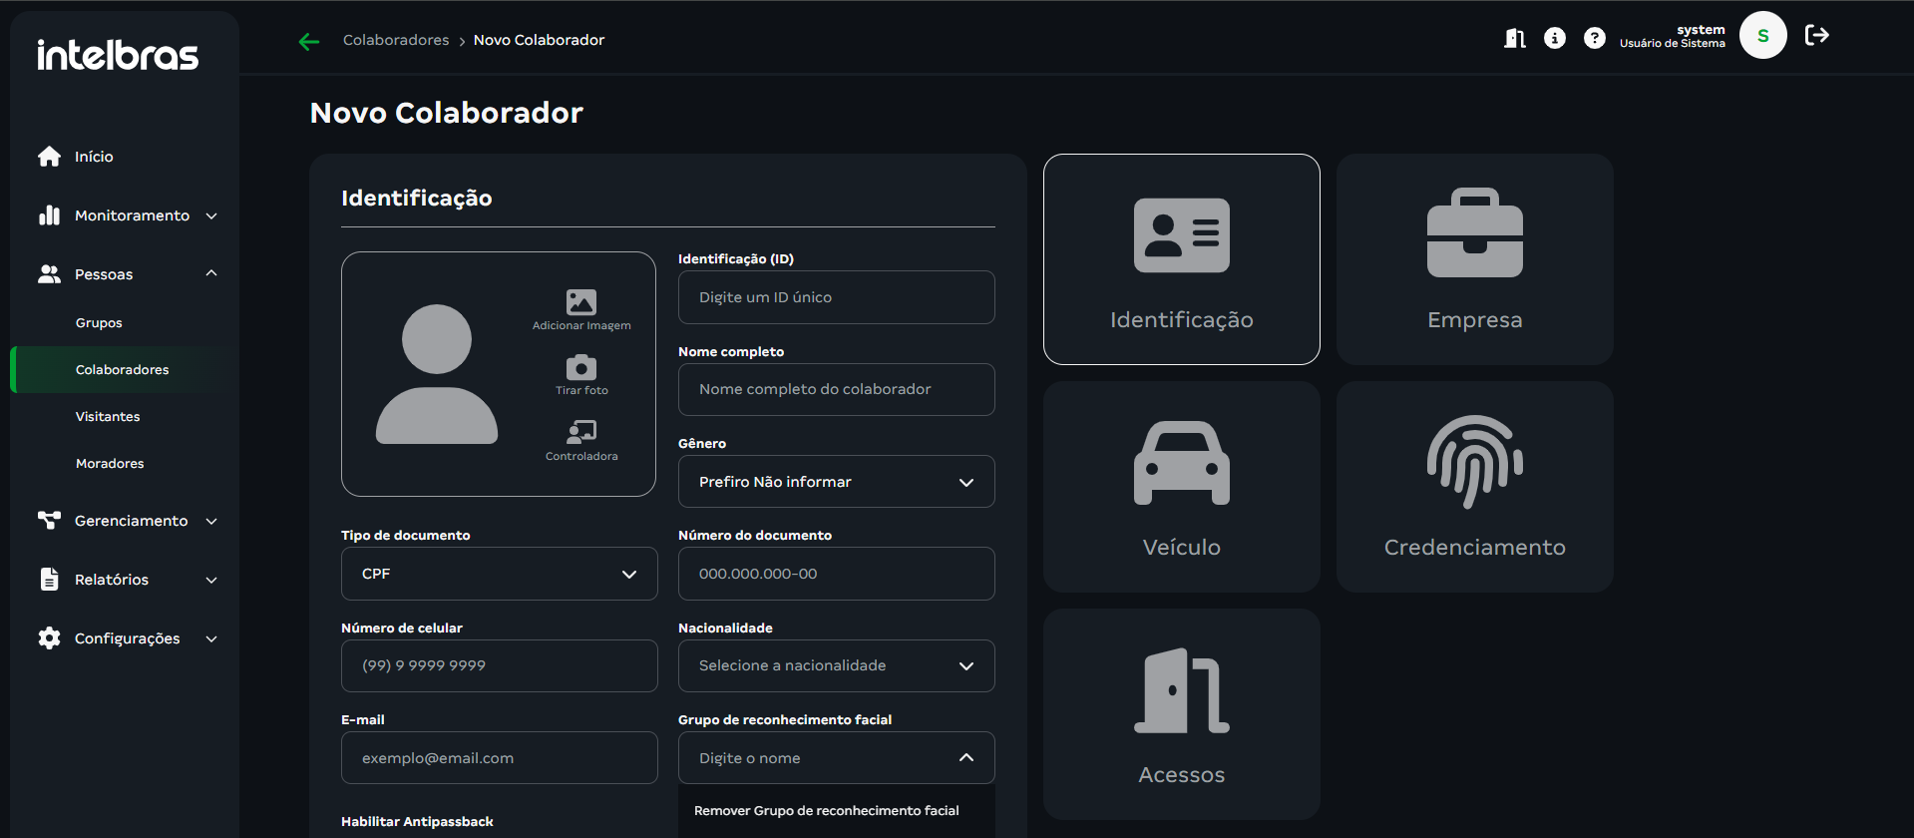Expand the Nacionalidade dropdown
The height and width of the screenshot is (838, 1914).
(836, 665)
